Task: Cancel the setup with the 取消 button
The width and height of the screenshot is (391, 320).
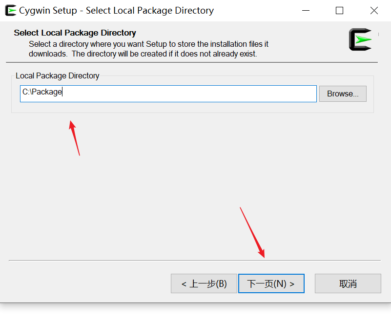Action: [348, 283]
